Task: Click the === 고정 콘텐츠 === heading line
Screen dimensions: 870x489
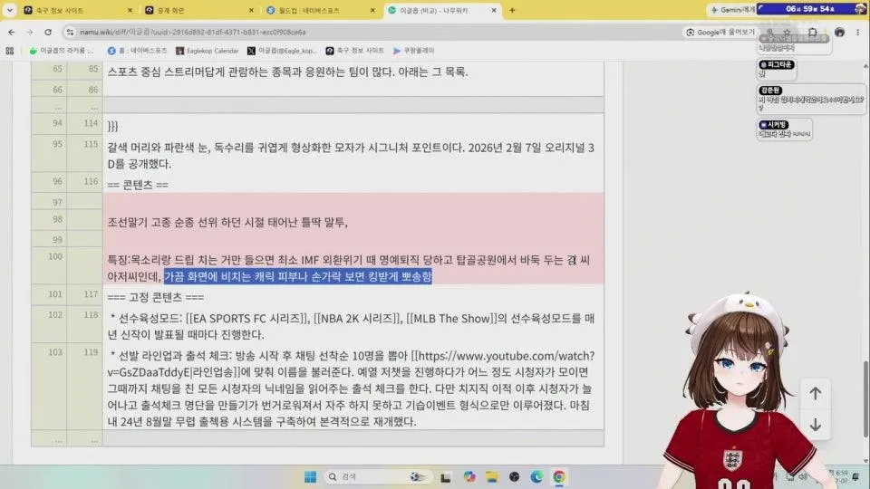Action: [x=155, y=297]
